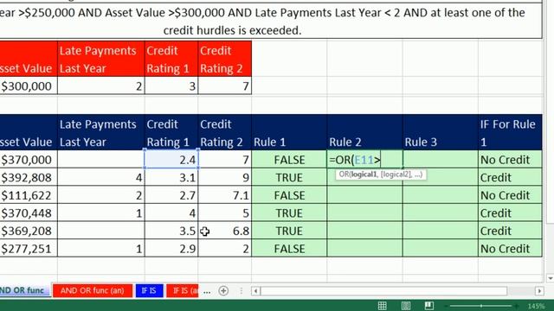Select hurdle Credit Rating 1 cell 3
Screen dimensions: 554x311
(x=171, y=86)
